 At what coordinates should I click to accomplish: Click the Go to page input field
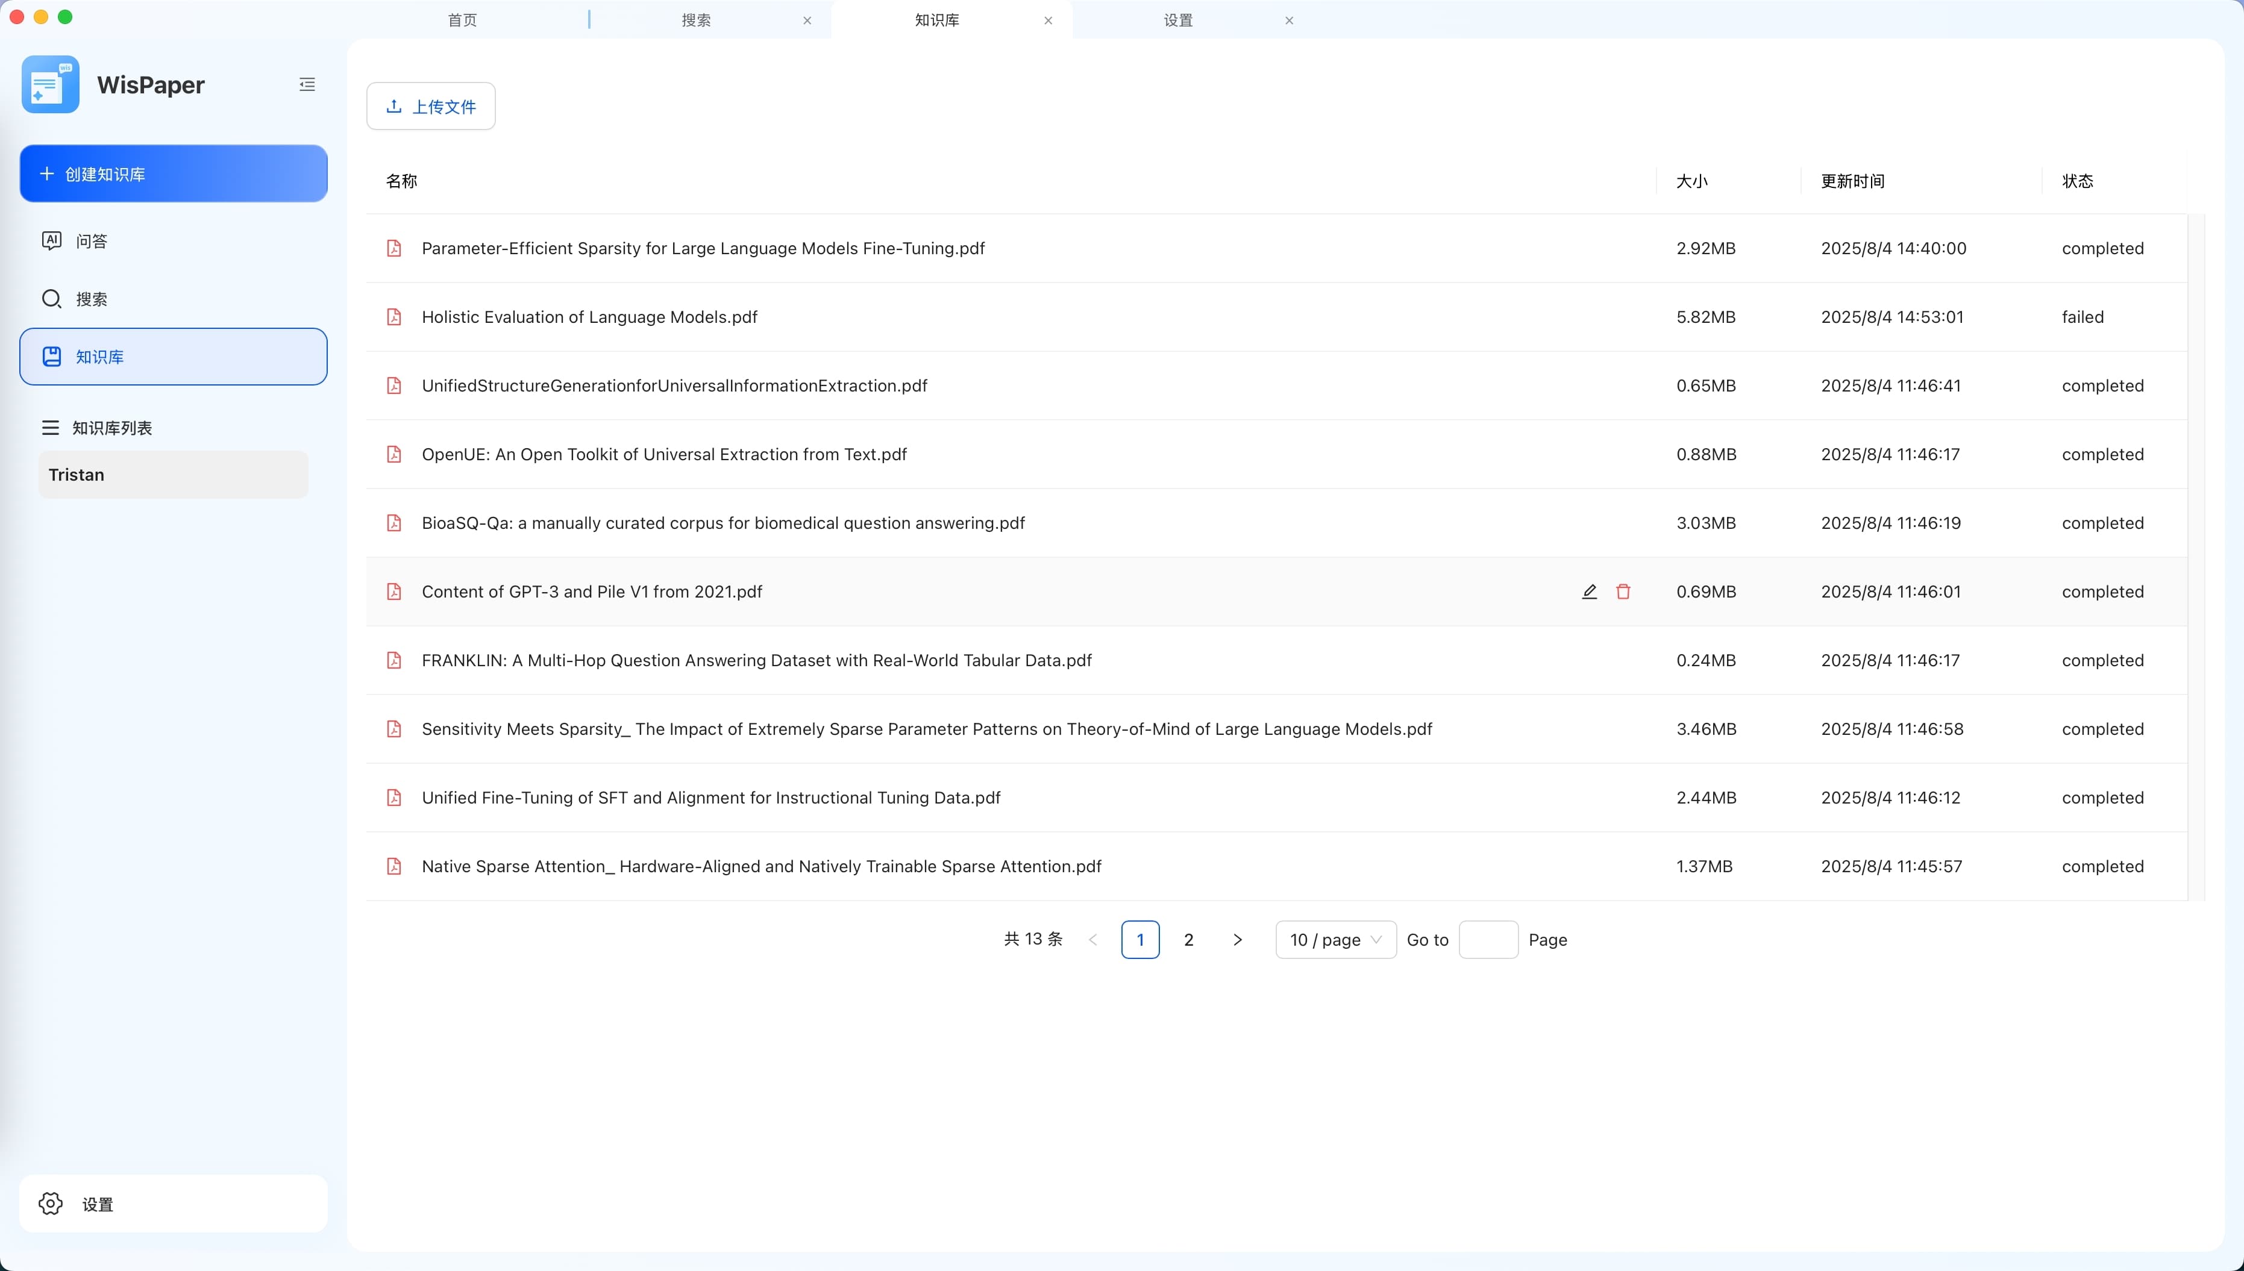1488,940
